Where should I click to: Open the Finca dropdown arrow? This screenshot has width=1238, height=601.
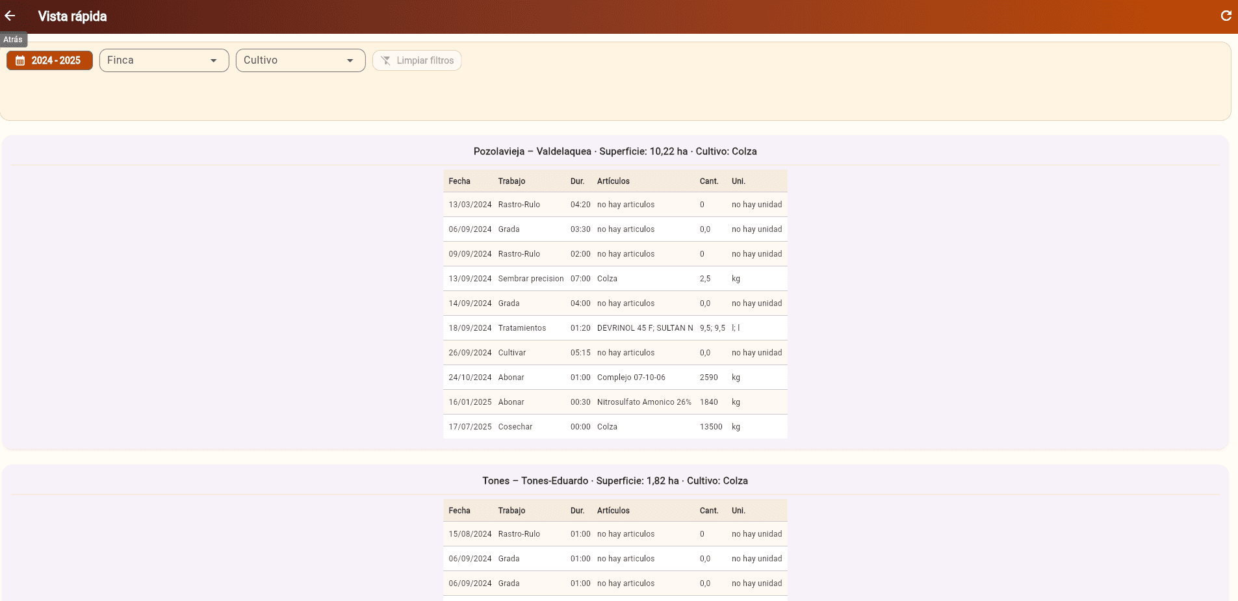click(213, 60)
